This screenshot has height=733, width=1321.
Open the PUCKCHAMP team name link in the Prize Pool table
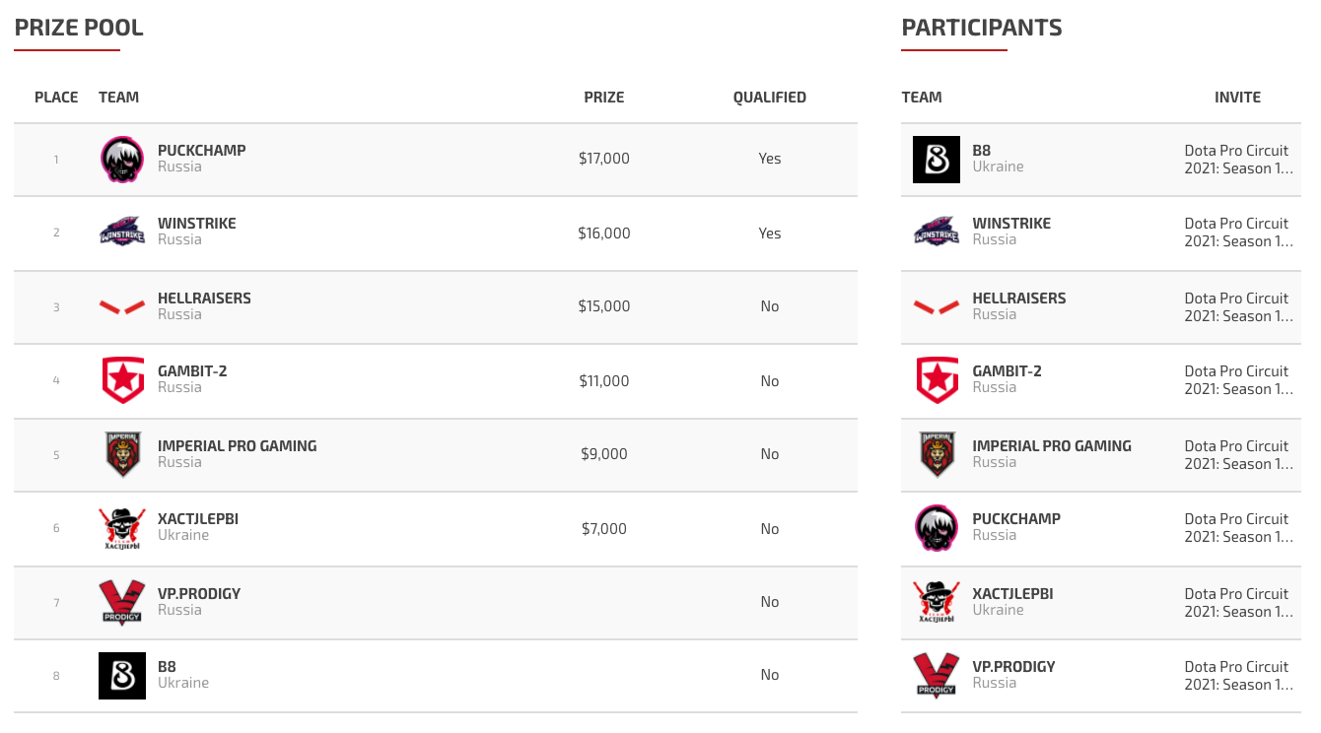(x=202, y=151)
